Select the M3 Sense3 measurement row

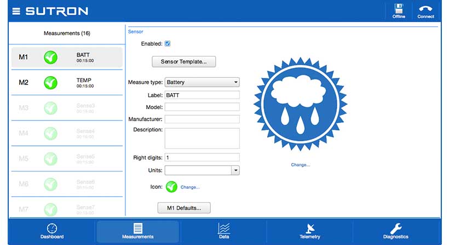tap(67, 108)
